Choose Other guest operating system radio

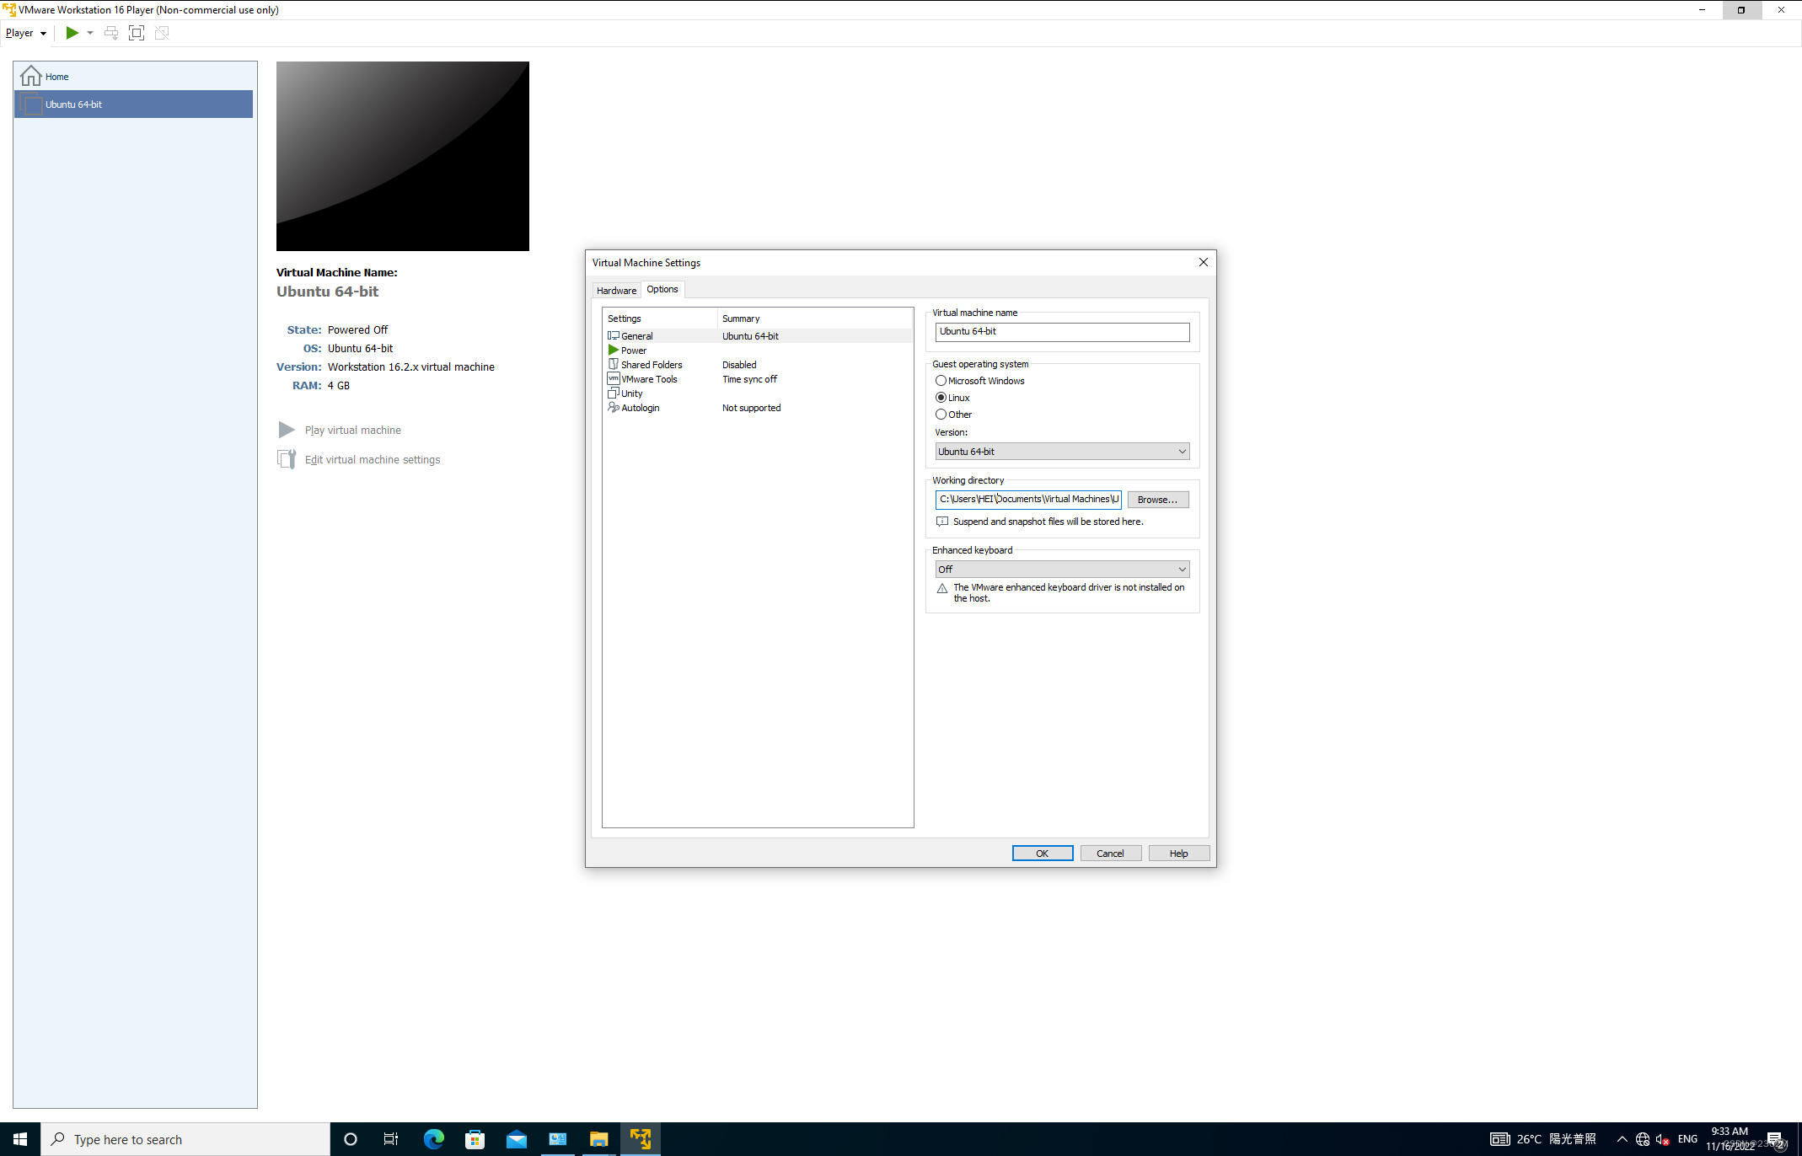click(x=941, y=415)
